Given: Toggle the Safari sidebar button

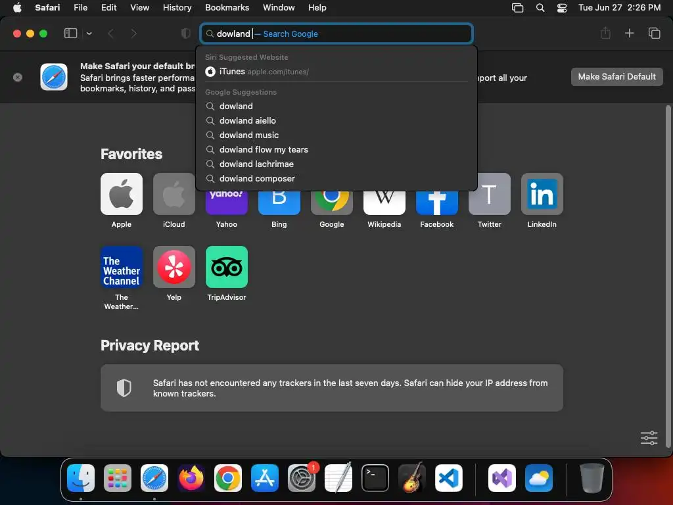Looking at the screenshot, I should click(x=70, y=34).
